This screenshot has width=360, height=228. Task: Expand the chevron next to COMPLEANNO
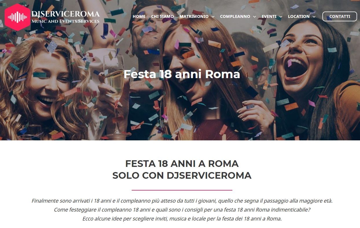(255, 17)
